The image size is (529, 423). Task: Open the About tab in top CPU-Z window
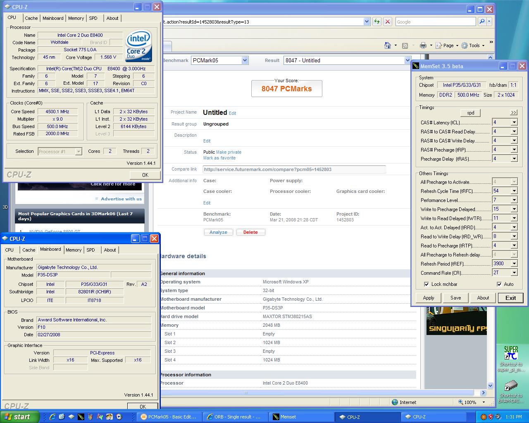click(x=112, y=18)
